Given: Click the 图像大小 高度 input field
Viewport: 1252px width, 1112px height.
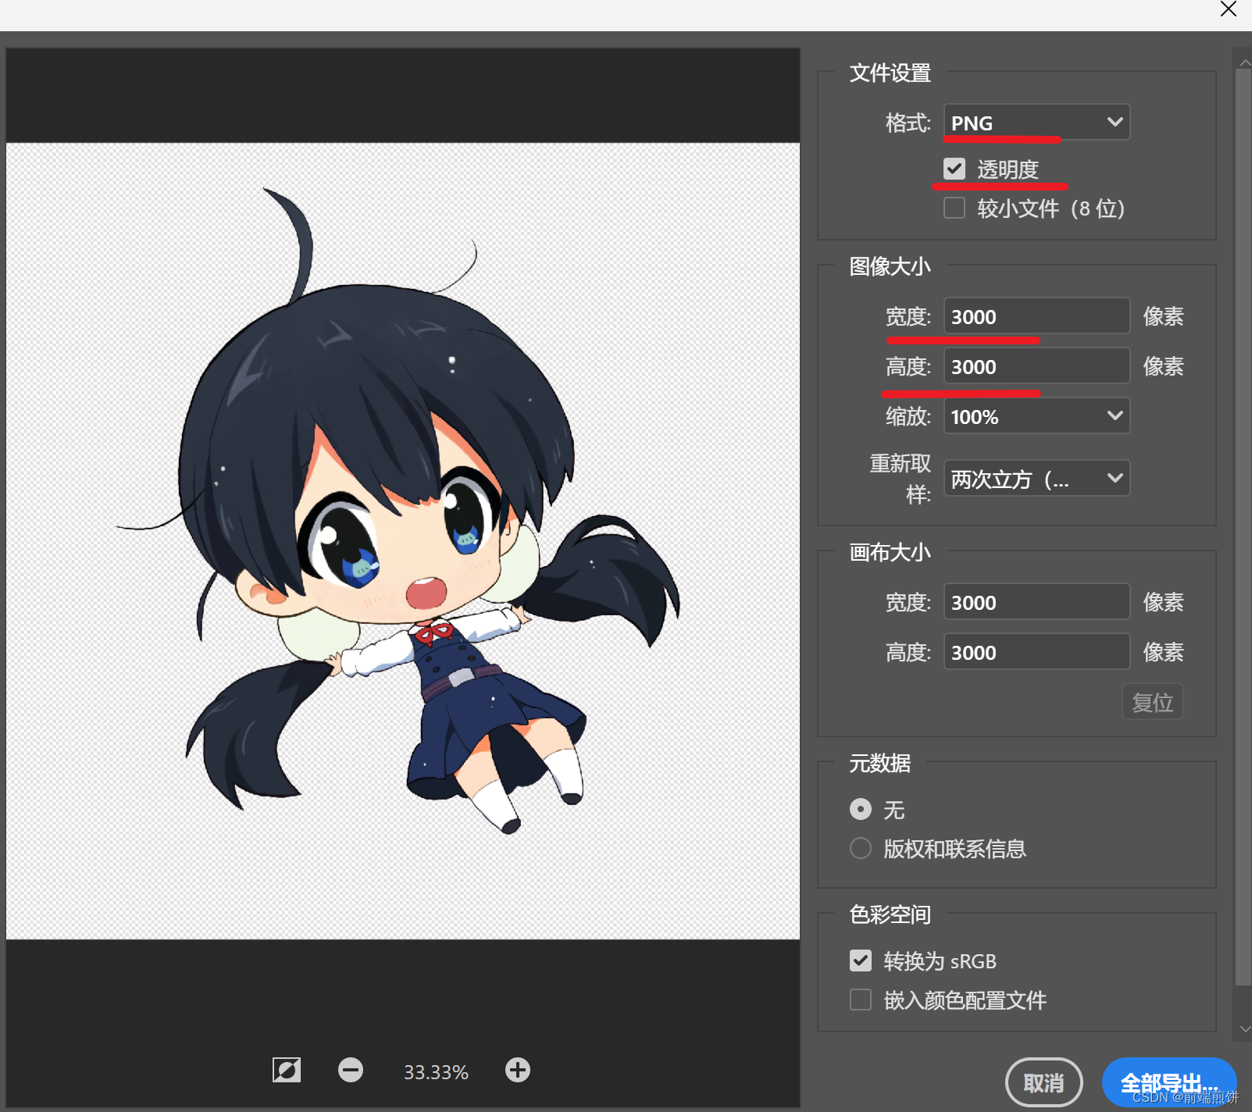Looking at the screenshot, I should (1036, 366).
